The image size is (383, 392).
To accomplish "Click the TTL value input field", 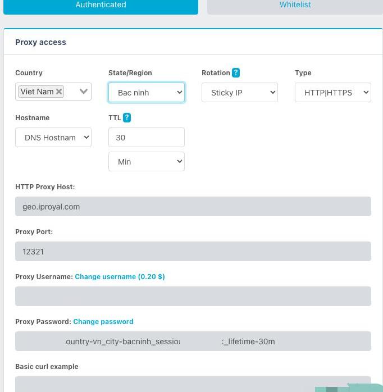I will coord(147,138).
